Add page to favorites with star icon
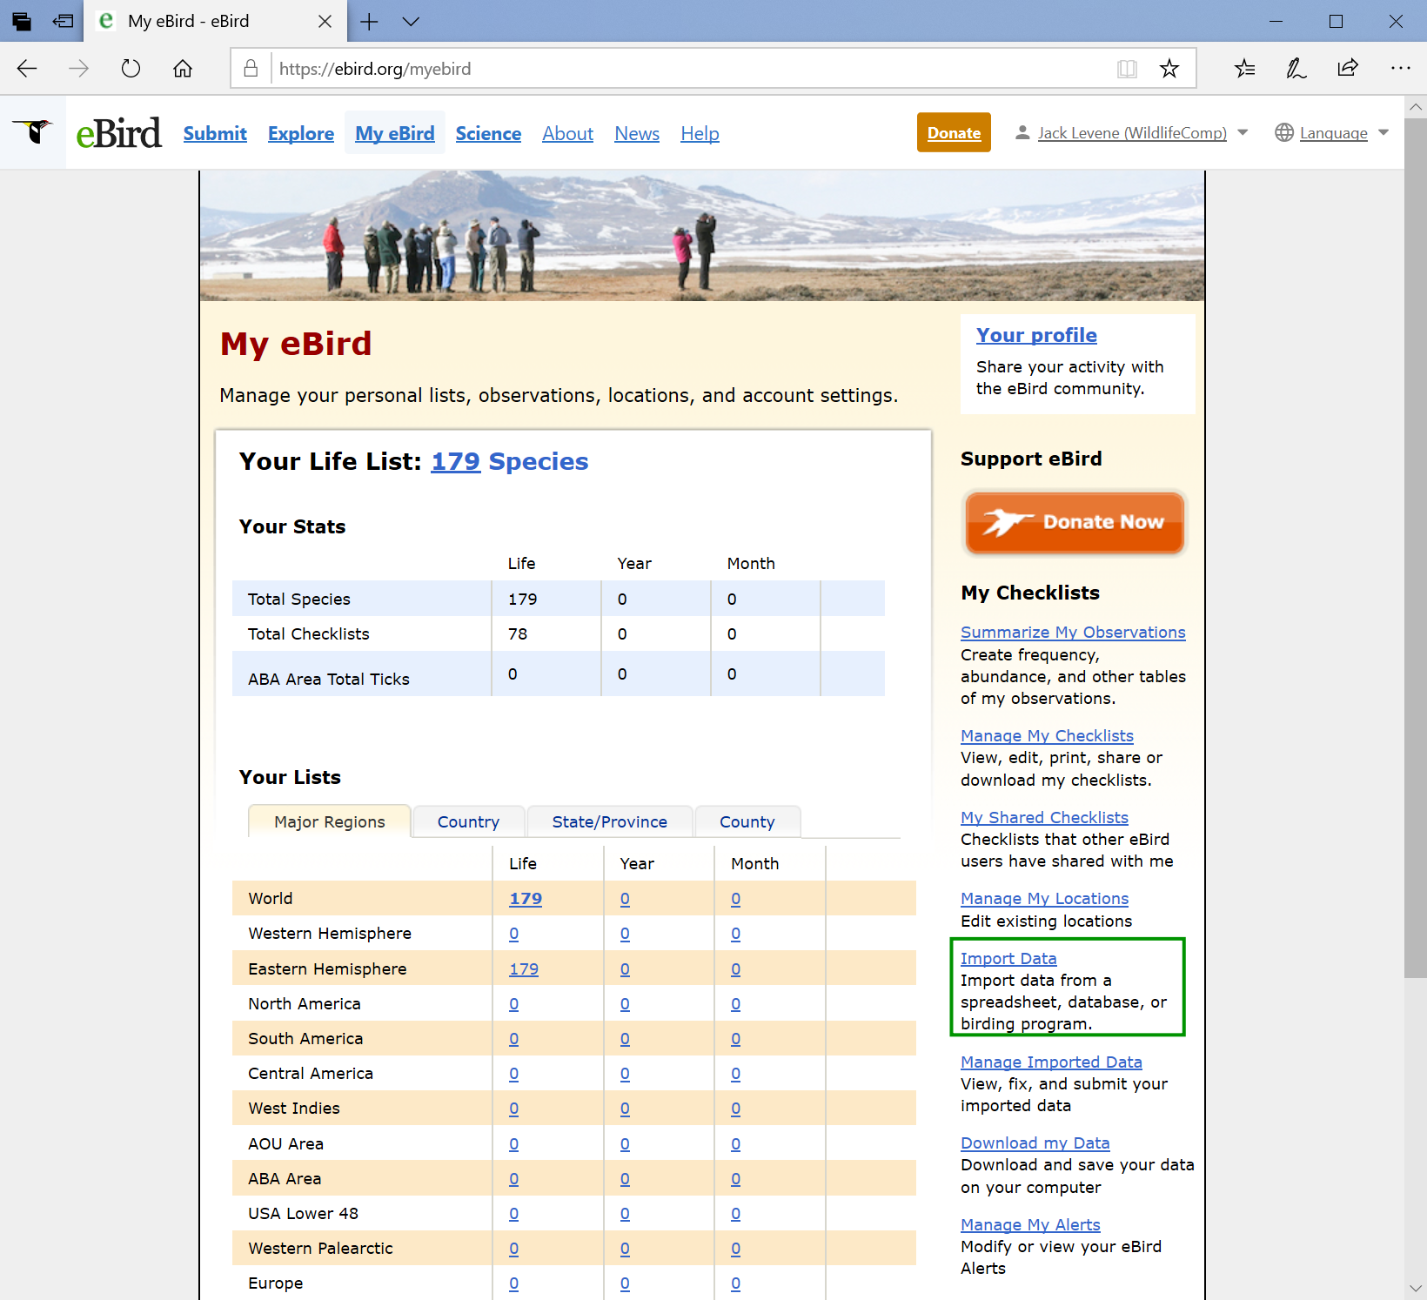 1169,69
